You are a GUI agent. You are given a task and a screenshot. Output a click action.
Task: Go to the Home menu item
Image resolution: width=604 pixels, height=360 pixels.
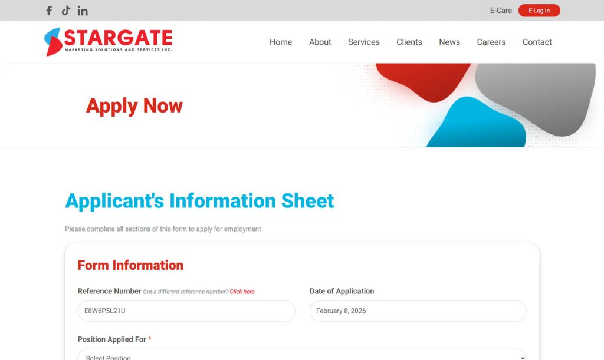point(281,42)
